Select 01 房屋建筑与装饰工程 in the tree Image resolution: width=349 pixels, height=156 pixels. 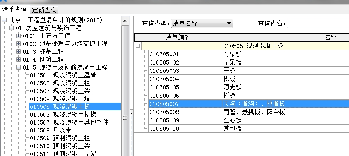coord(48,28)
